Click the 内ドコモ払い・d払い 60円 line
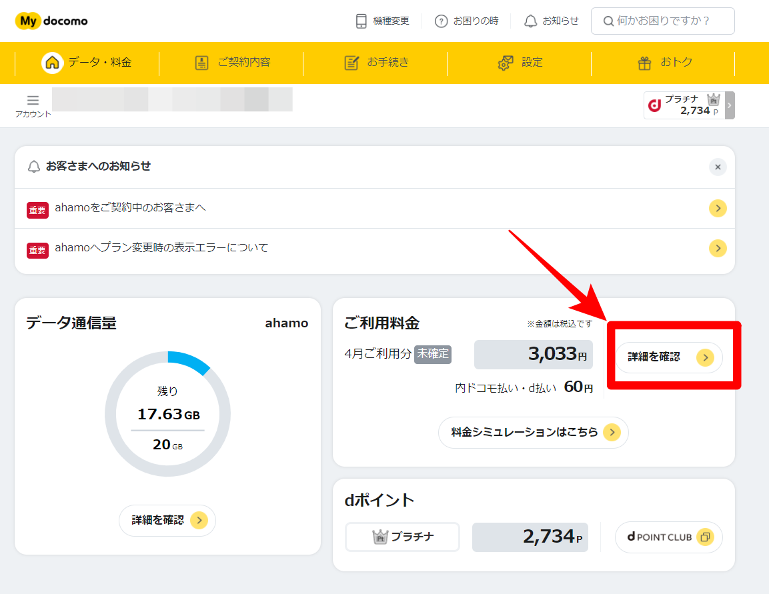 coord(524,387)
